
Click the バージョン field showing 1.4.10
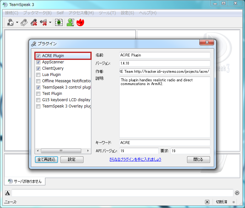coord(165,63)
